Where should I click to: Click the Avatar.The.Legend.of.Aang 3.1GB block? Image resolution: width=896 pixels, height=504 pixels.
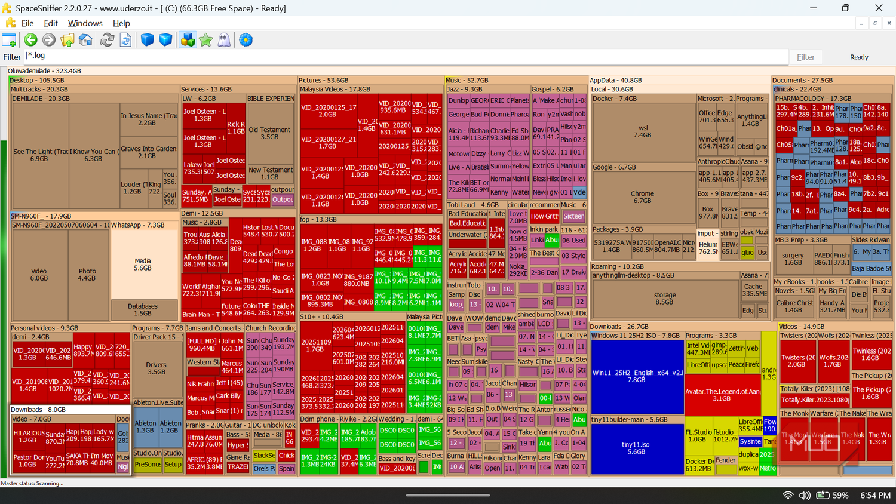722,395
